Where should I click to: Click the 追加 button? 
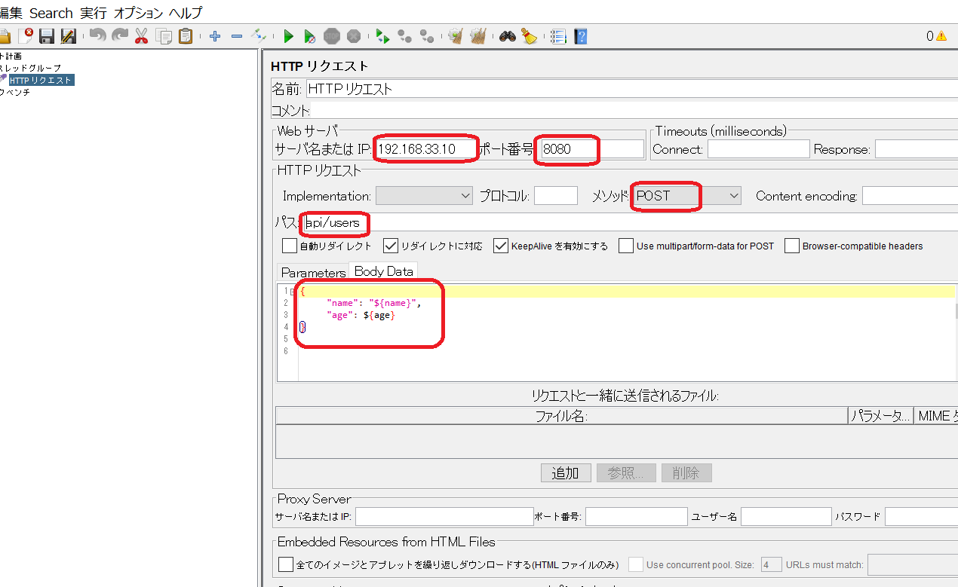(x=566, y=473)
